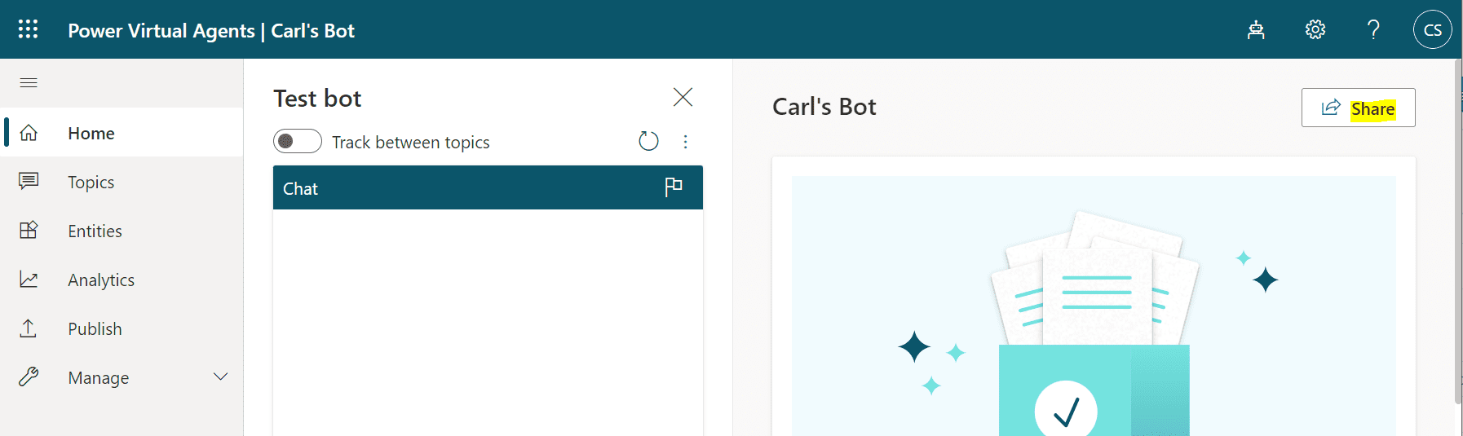Open test bot more options menu
The image size is (1463, 436).
point(685,142)
